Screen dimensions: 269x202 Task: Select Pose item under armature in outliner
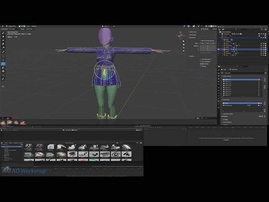click(227, 40)
